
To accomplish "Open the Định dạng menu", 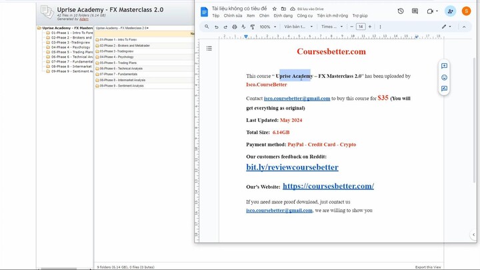I will [x=283, y=15].
